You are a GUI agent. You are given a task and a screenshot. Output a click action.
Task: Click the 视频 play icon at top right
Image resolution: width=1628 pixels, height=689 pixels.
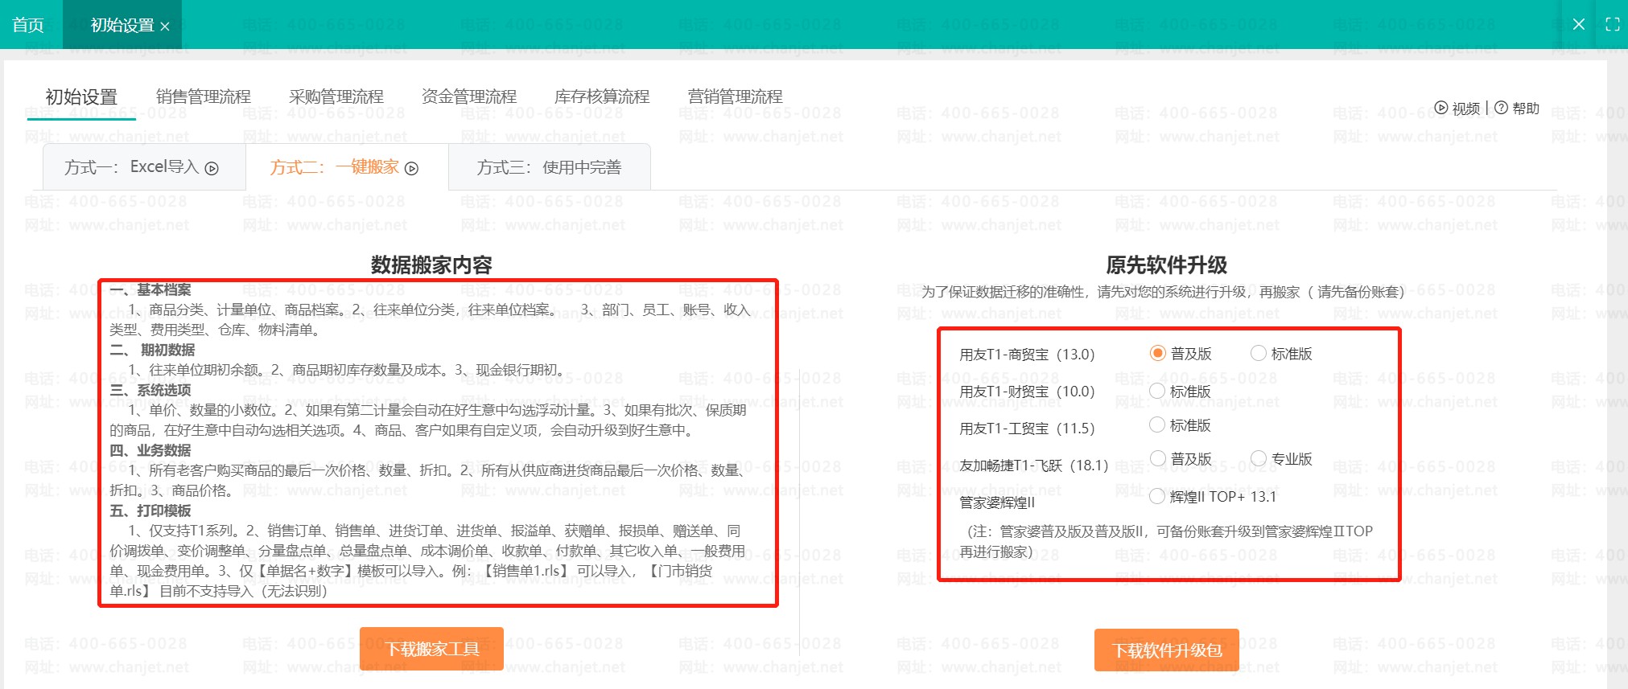(x=1441, y=108)
